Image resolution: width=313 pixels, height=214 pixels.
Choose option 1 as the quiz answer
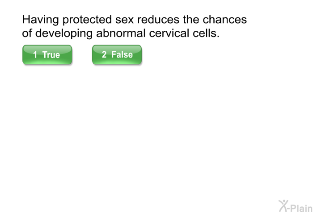click(47, 55)
